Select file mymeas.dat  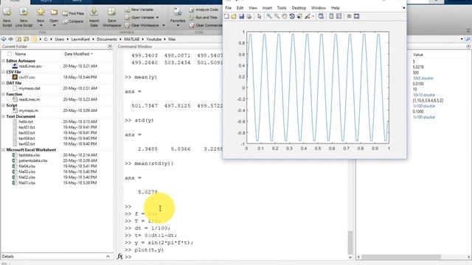pyautogui.click(x=29, y=88)
